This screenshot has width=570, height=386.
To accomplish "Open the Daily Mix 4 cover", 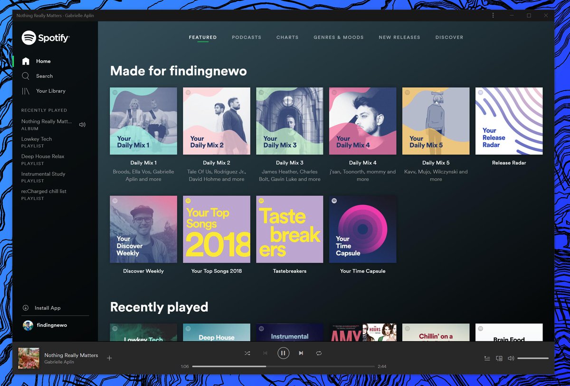I will click(x=363, y=121).
